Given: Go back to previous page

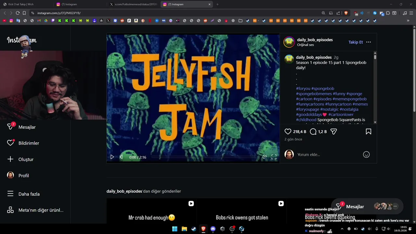Looking at the screenshot, I should pos(5,13).
